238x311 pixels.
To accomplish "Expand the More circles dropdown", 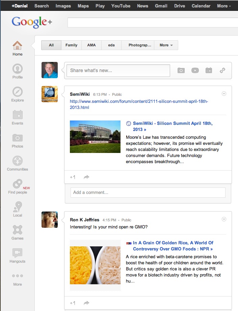I will tap(166, 45).
